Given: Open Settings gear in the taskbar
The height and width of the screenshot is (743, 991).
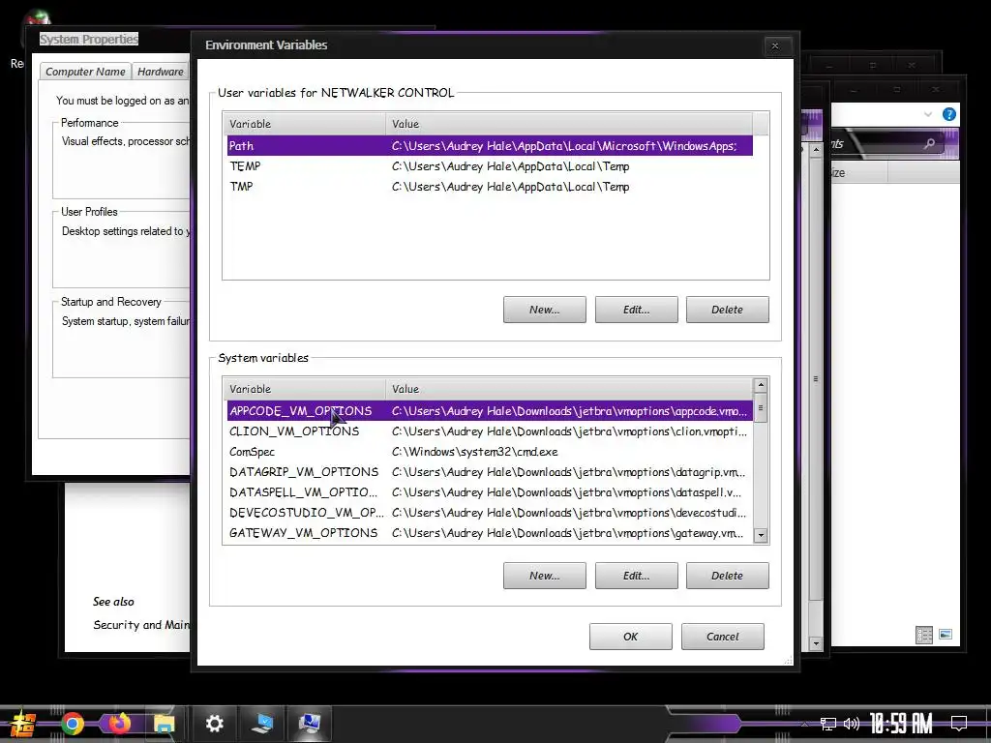Looking at the screenshot, I should click(x=214, y=724).
